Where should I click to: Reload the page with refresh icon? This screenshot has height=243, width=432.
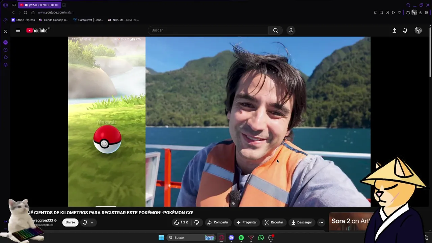[25, 12]
